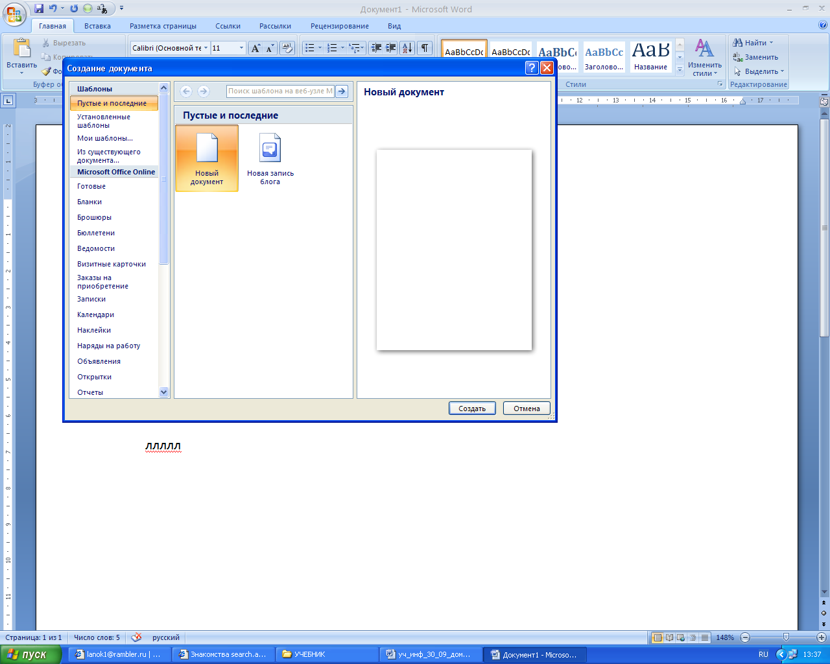This screenshot has width=830, height=664.
Task: Click the templates list vertical scrollbar thumb
Action: pyautogui.click(x=163, y=179)
